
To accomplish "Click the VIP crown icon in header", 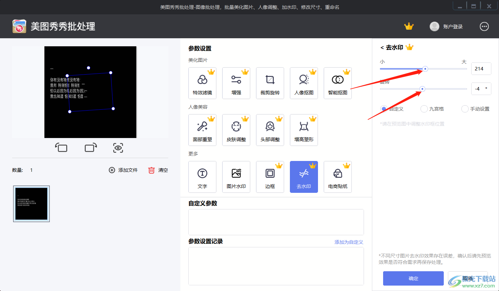I will pos(409,26).
